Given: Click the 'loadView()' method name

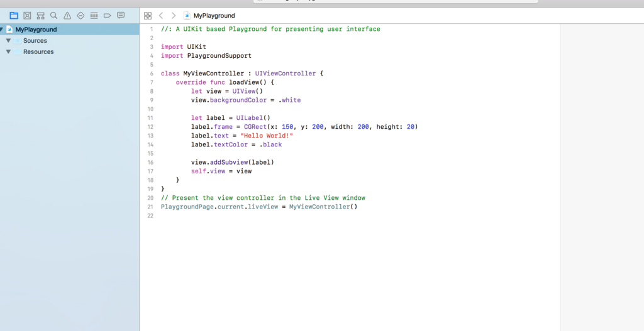Looking at the screenshot, I should (x=248, y=82).
